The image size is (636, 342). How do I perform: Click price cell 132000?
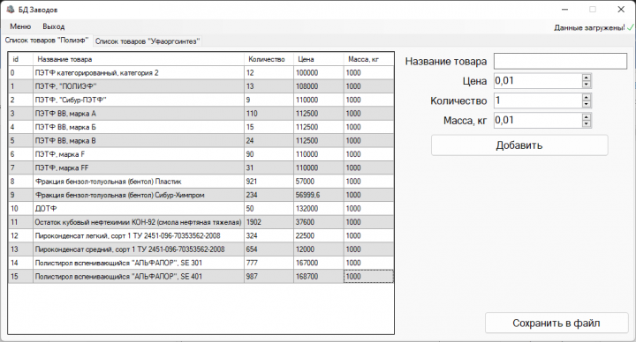319,208
